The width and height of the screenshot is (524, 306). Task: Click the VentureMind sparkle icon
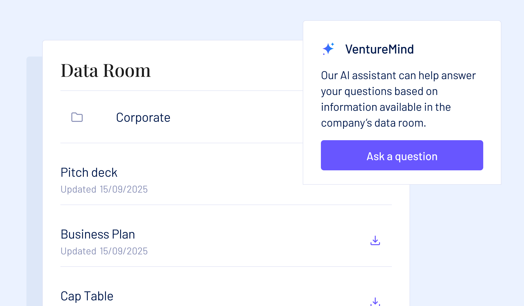click(328, 49)
